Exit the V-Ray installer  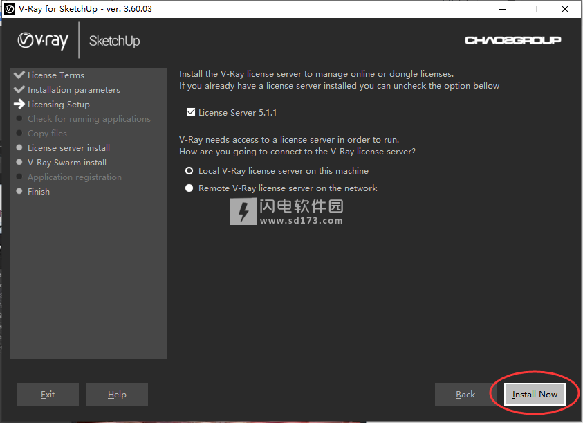(x=48, y=395)
